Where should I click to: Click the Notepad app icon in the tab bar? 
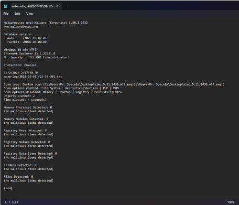[6, 6]
